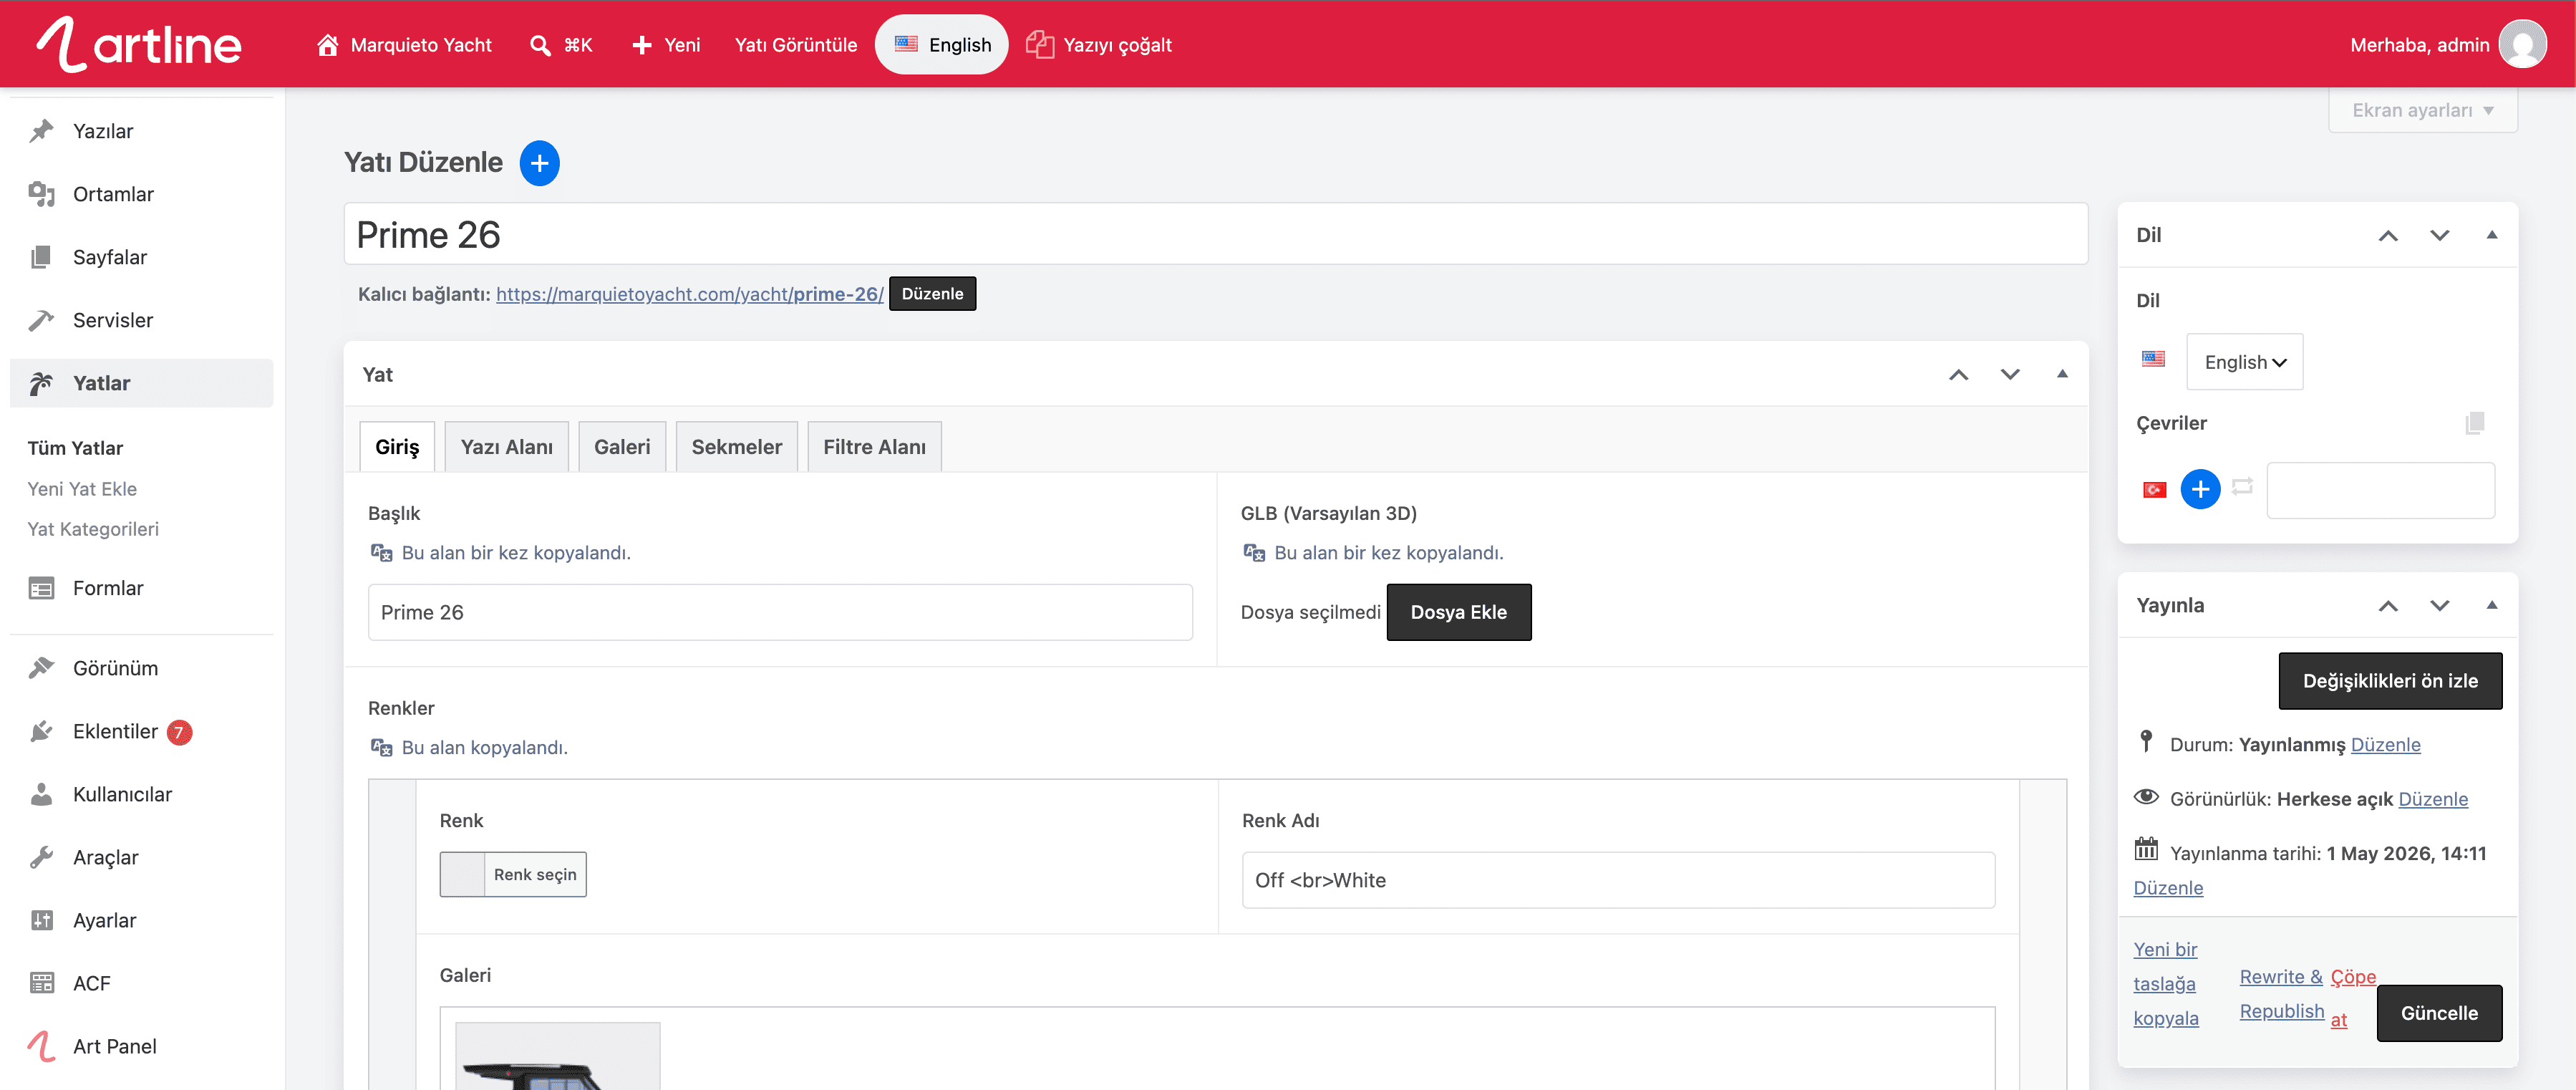Viewport: 2576px width, 1090px height.
Task: Click the copy icon beside Çevriler
Action: click(x=2475, y=423)
